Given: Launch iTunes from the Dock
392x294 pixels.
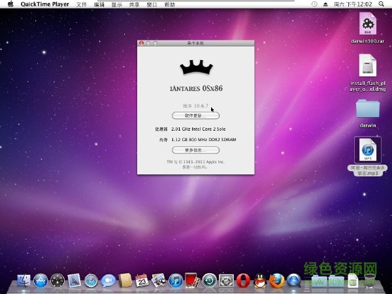Looking at the screenshot, I should pos(175,281).
